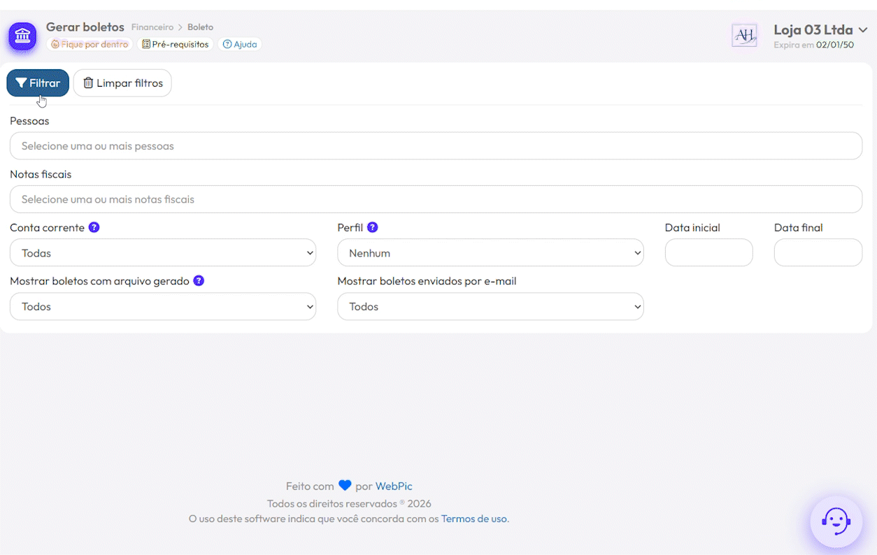Viewport: 877px width, 555px height.
Task: Open the support chat headset icon
Action: [836, 521]
